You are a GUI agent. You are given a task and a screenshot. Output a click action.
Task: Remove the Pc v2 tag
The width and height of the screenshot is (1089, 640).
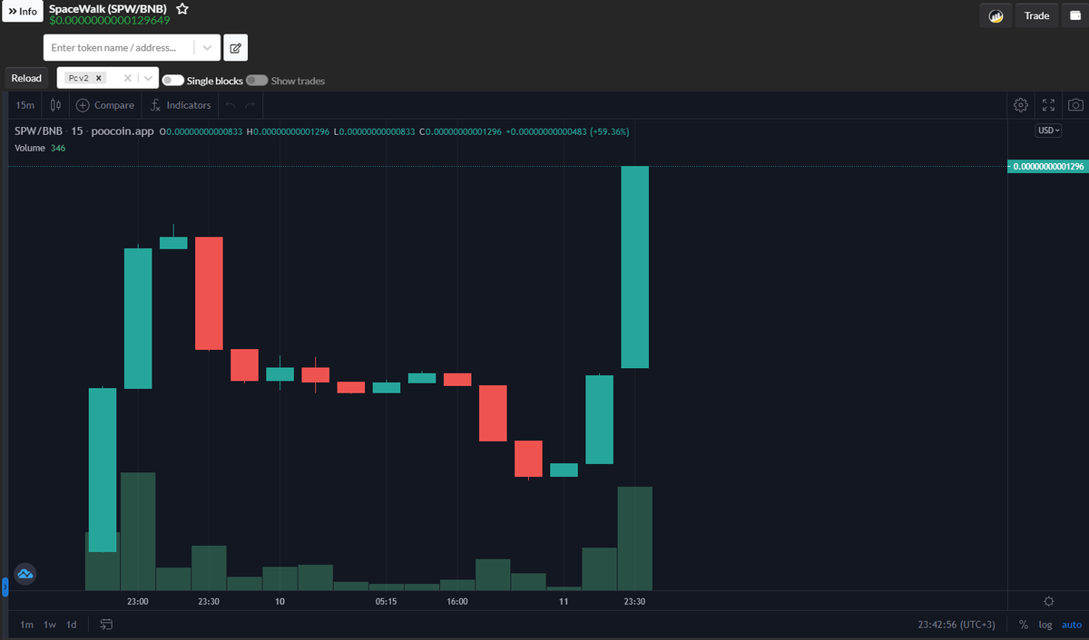(x=99, y=78)
